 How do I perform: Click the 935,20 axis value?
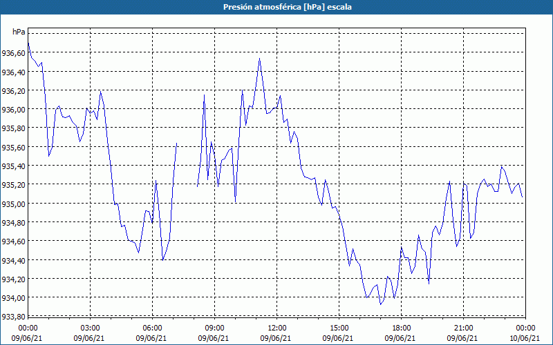[13, 185]
